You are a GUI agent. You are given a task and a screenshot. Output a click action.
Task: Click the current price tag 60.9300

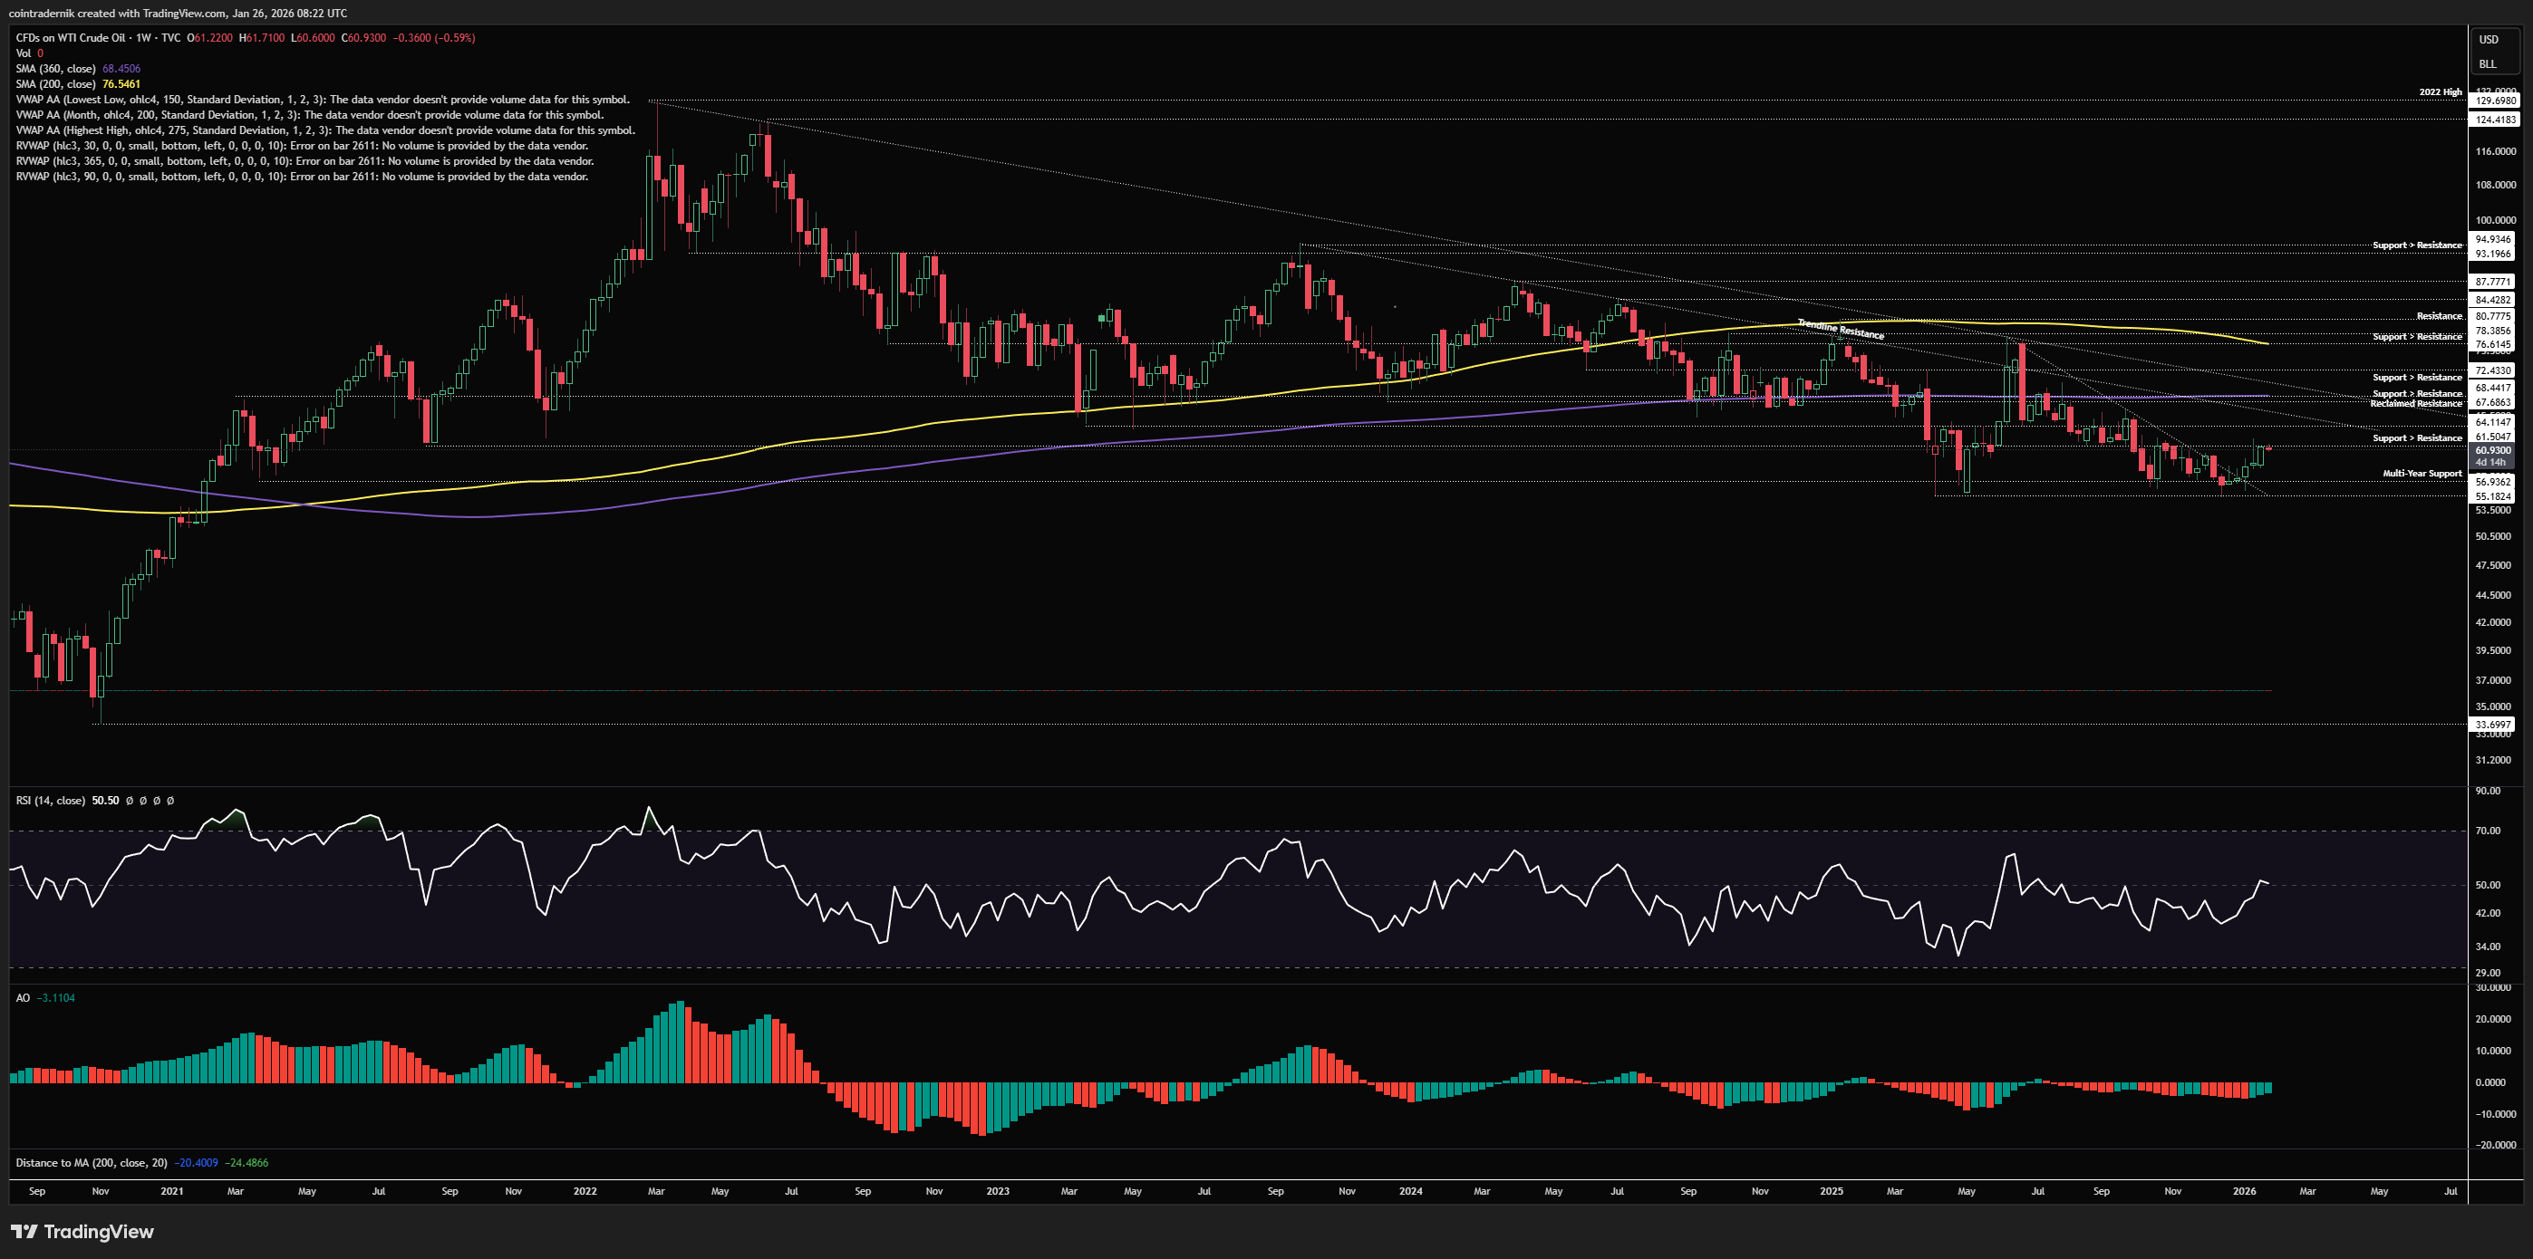point(2493,449)
